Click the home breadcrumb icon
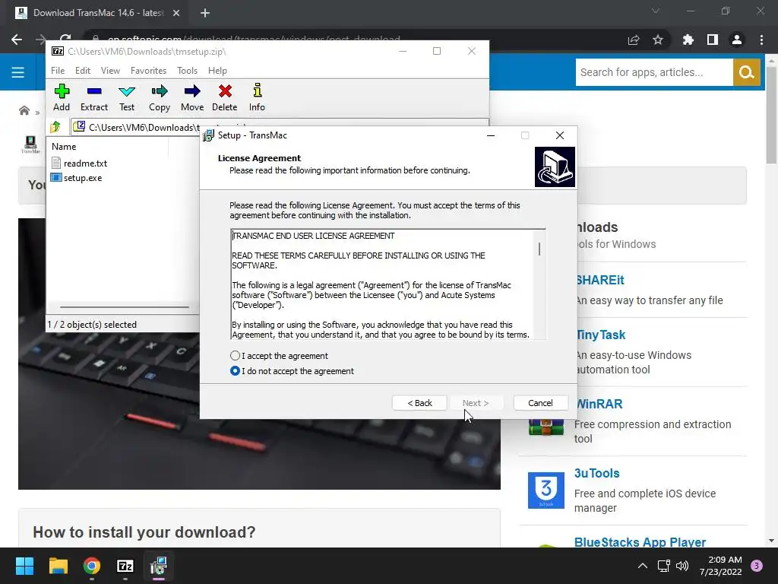This screenshot has width=778, height=584. [x=24, y=110]
